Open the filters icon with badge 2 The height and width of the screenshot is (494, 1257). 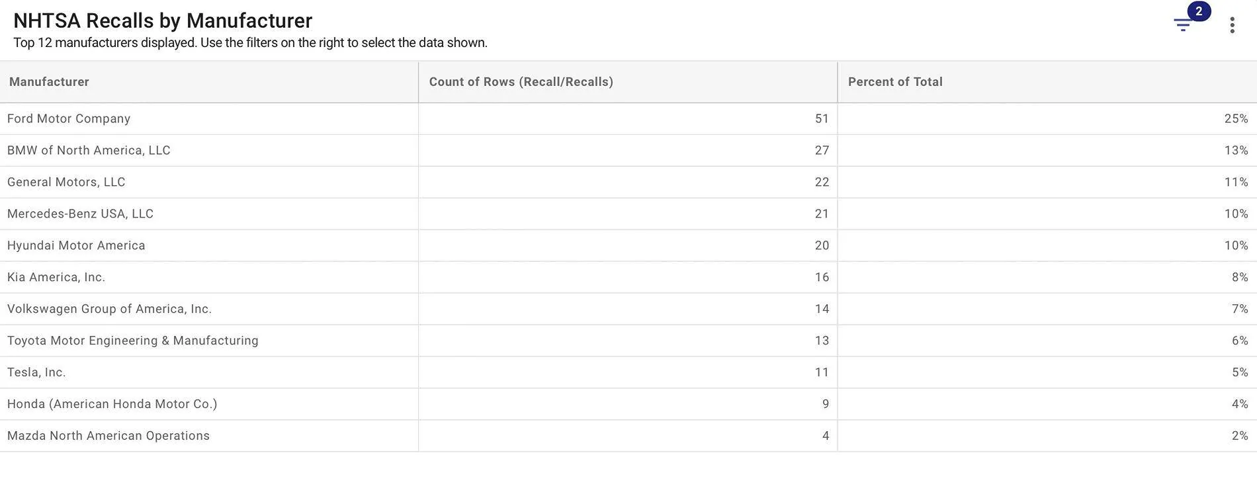click(x=1183, y=25)
